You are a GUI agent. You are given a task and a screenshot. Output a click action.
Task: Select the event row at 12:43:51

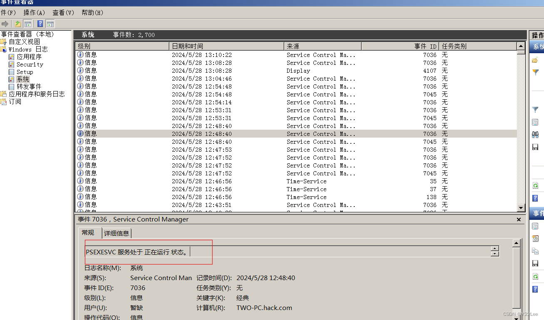[296, 205]
